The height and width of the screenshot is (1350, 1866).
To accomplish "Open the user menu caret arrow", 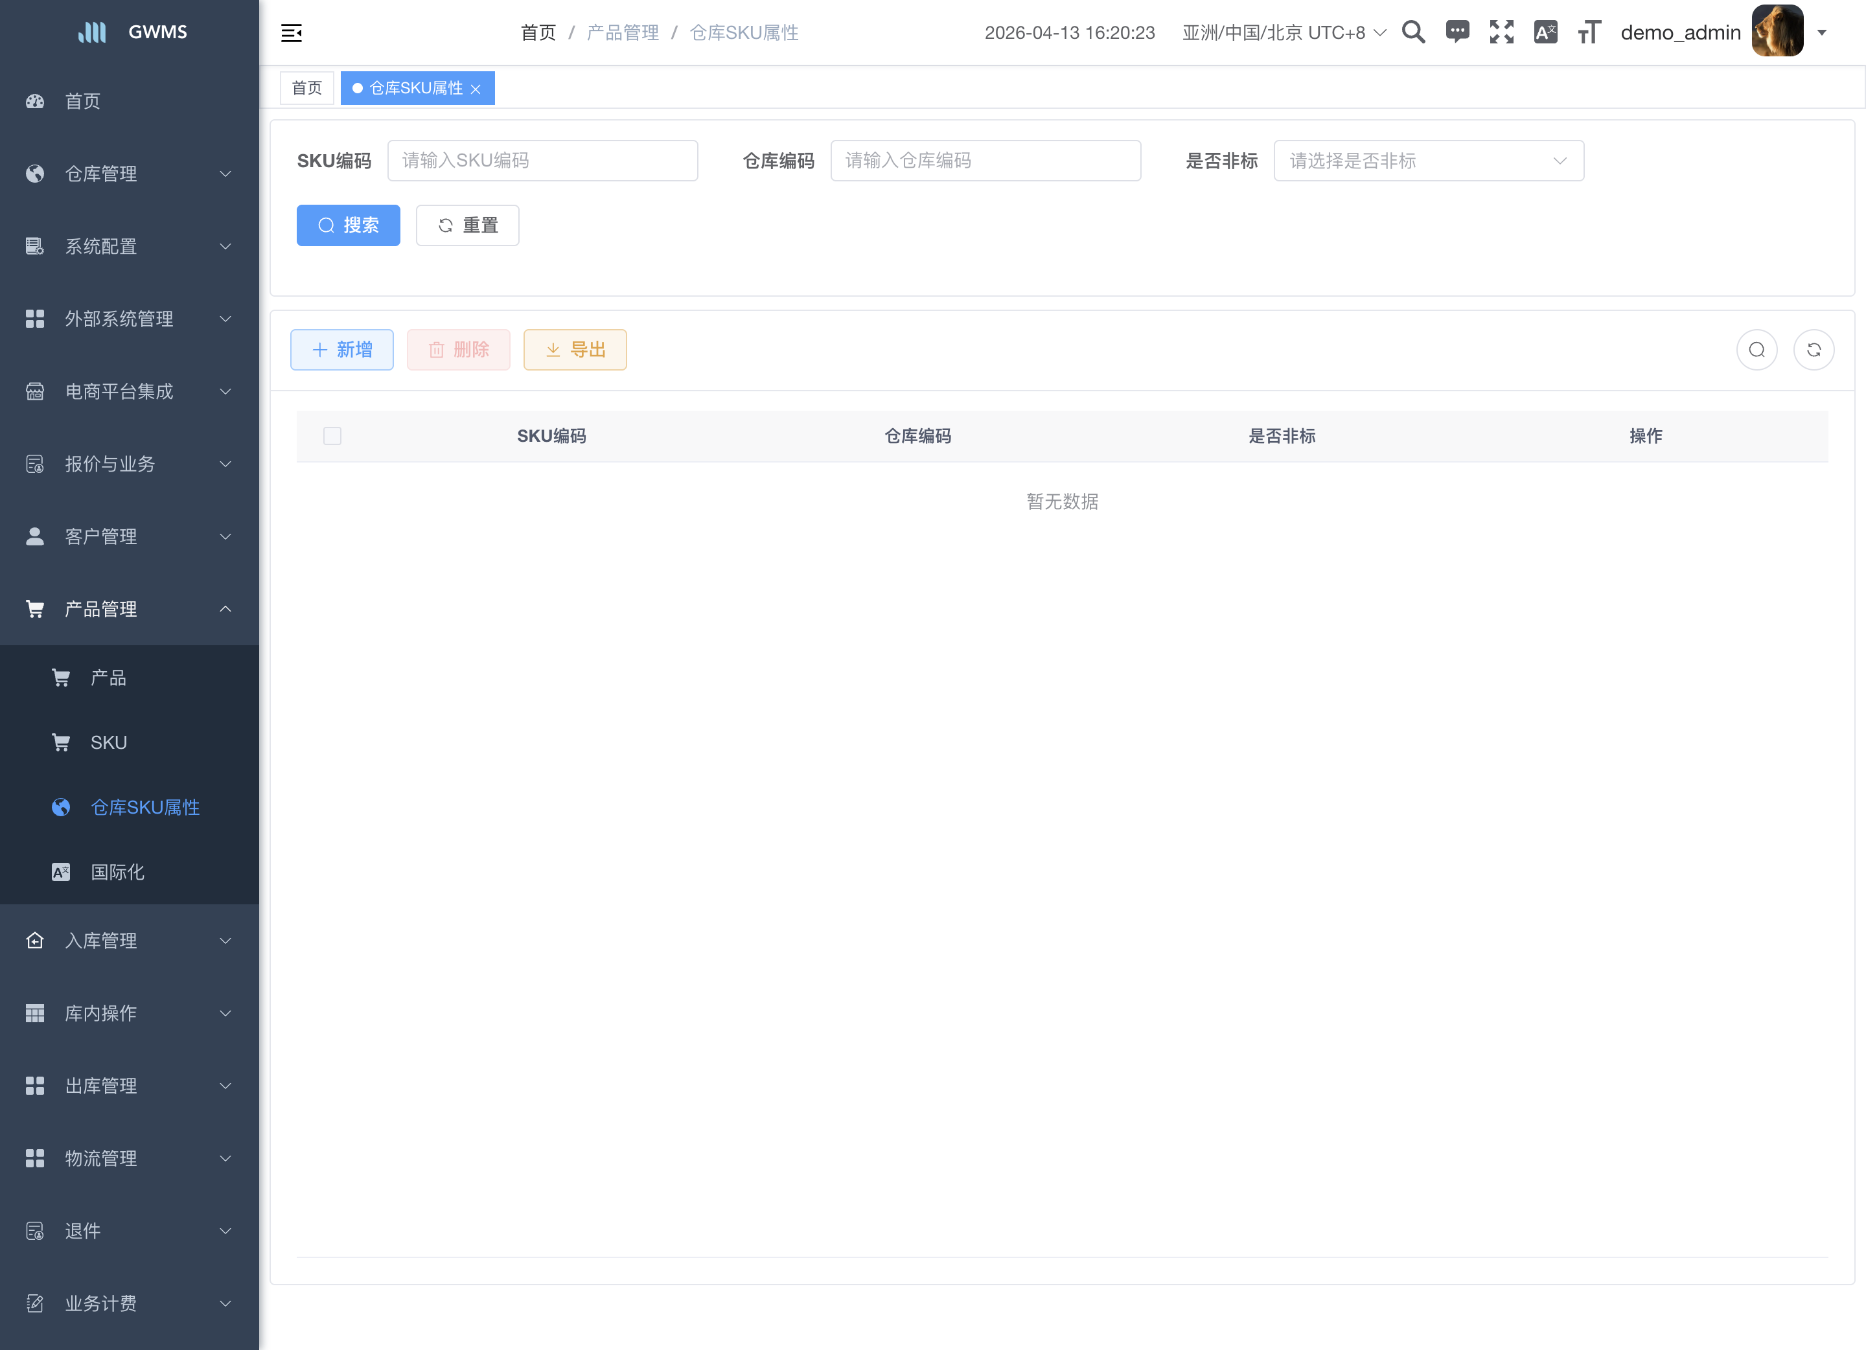I will click(1821, 33).
